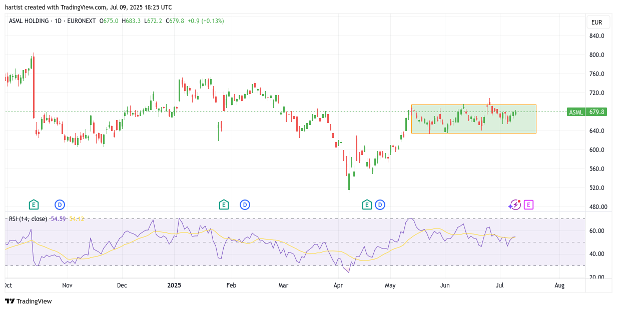The height and width of the screenshot is (310, 617).
Task: Click the purple RSI value 54.59
Action: pyautogui.click(x=59, y=218)
